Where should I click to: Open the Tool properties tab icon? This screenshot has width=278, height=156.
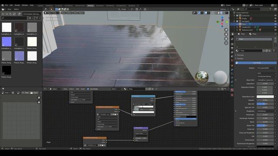click(x=232, y=39)
